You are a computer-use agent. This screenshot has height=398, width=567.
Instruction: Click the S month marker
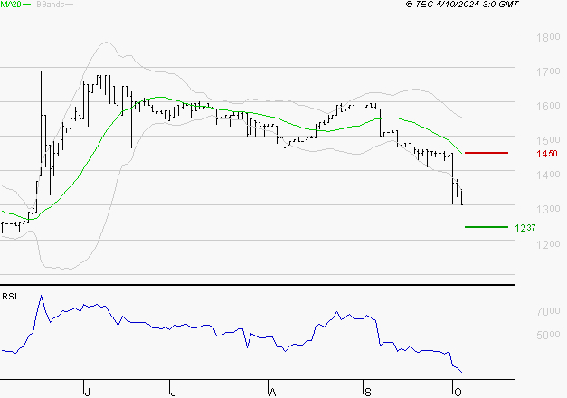[x=368, y=392]
